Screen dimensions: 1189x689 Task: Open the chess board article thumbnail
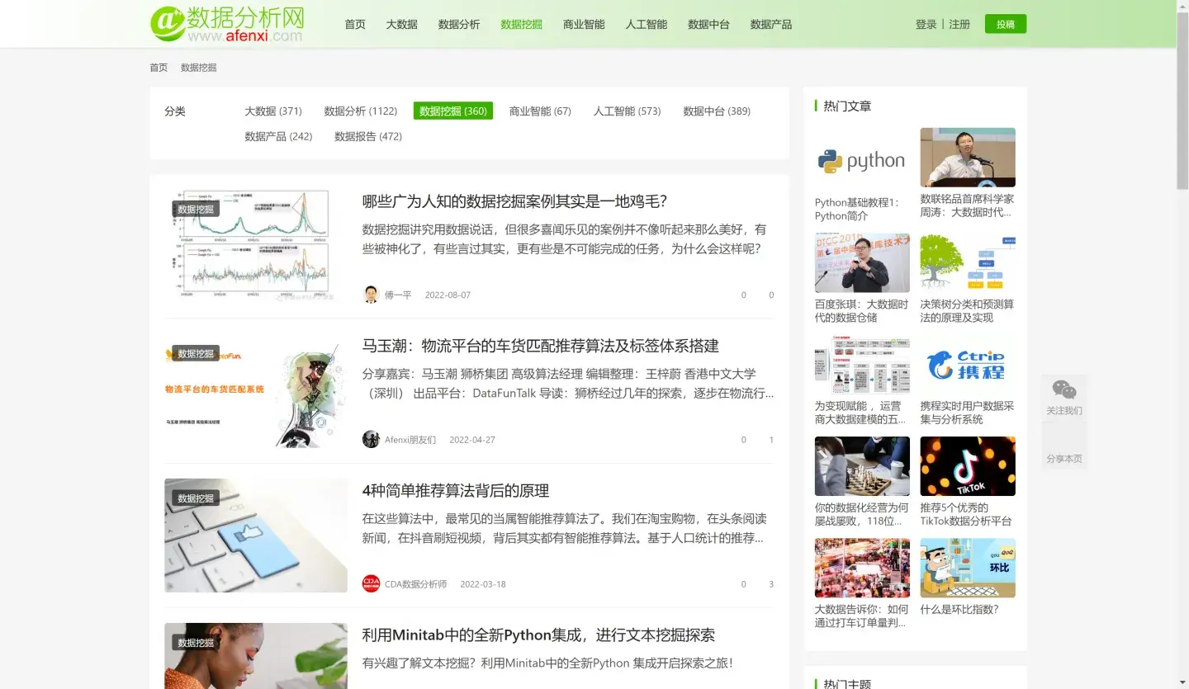click(x=862, y=466)
